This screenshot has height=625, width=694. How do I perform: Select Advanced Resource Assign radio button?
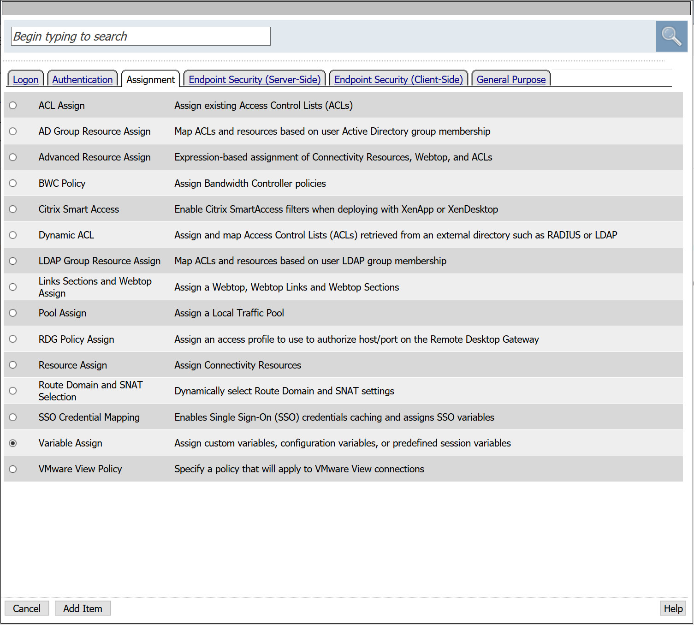pyautogui.click(x=13, y=157)
